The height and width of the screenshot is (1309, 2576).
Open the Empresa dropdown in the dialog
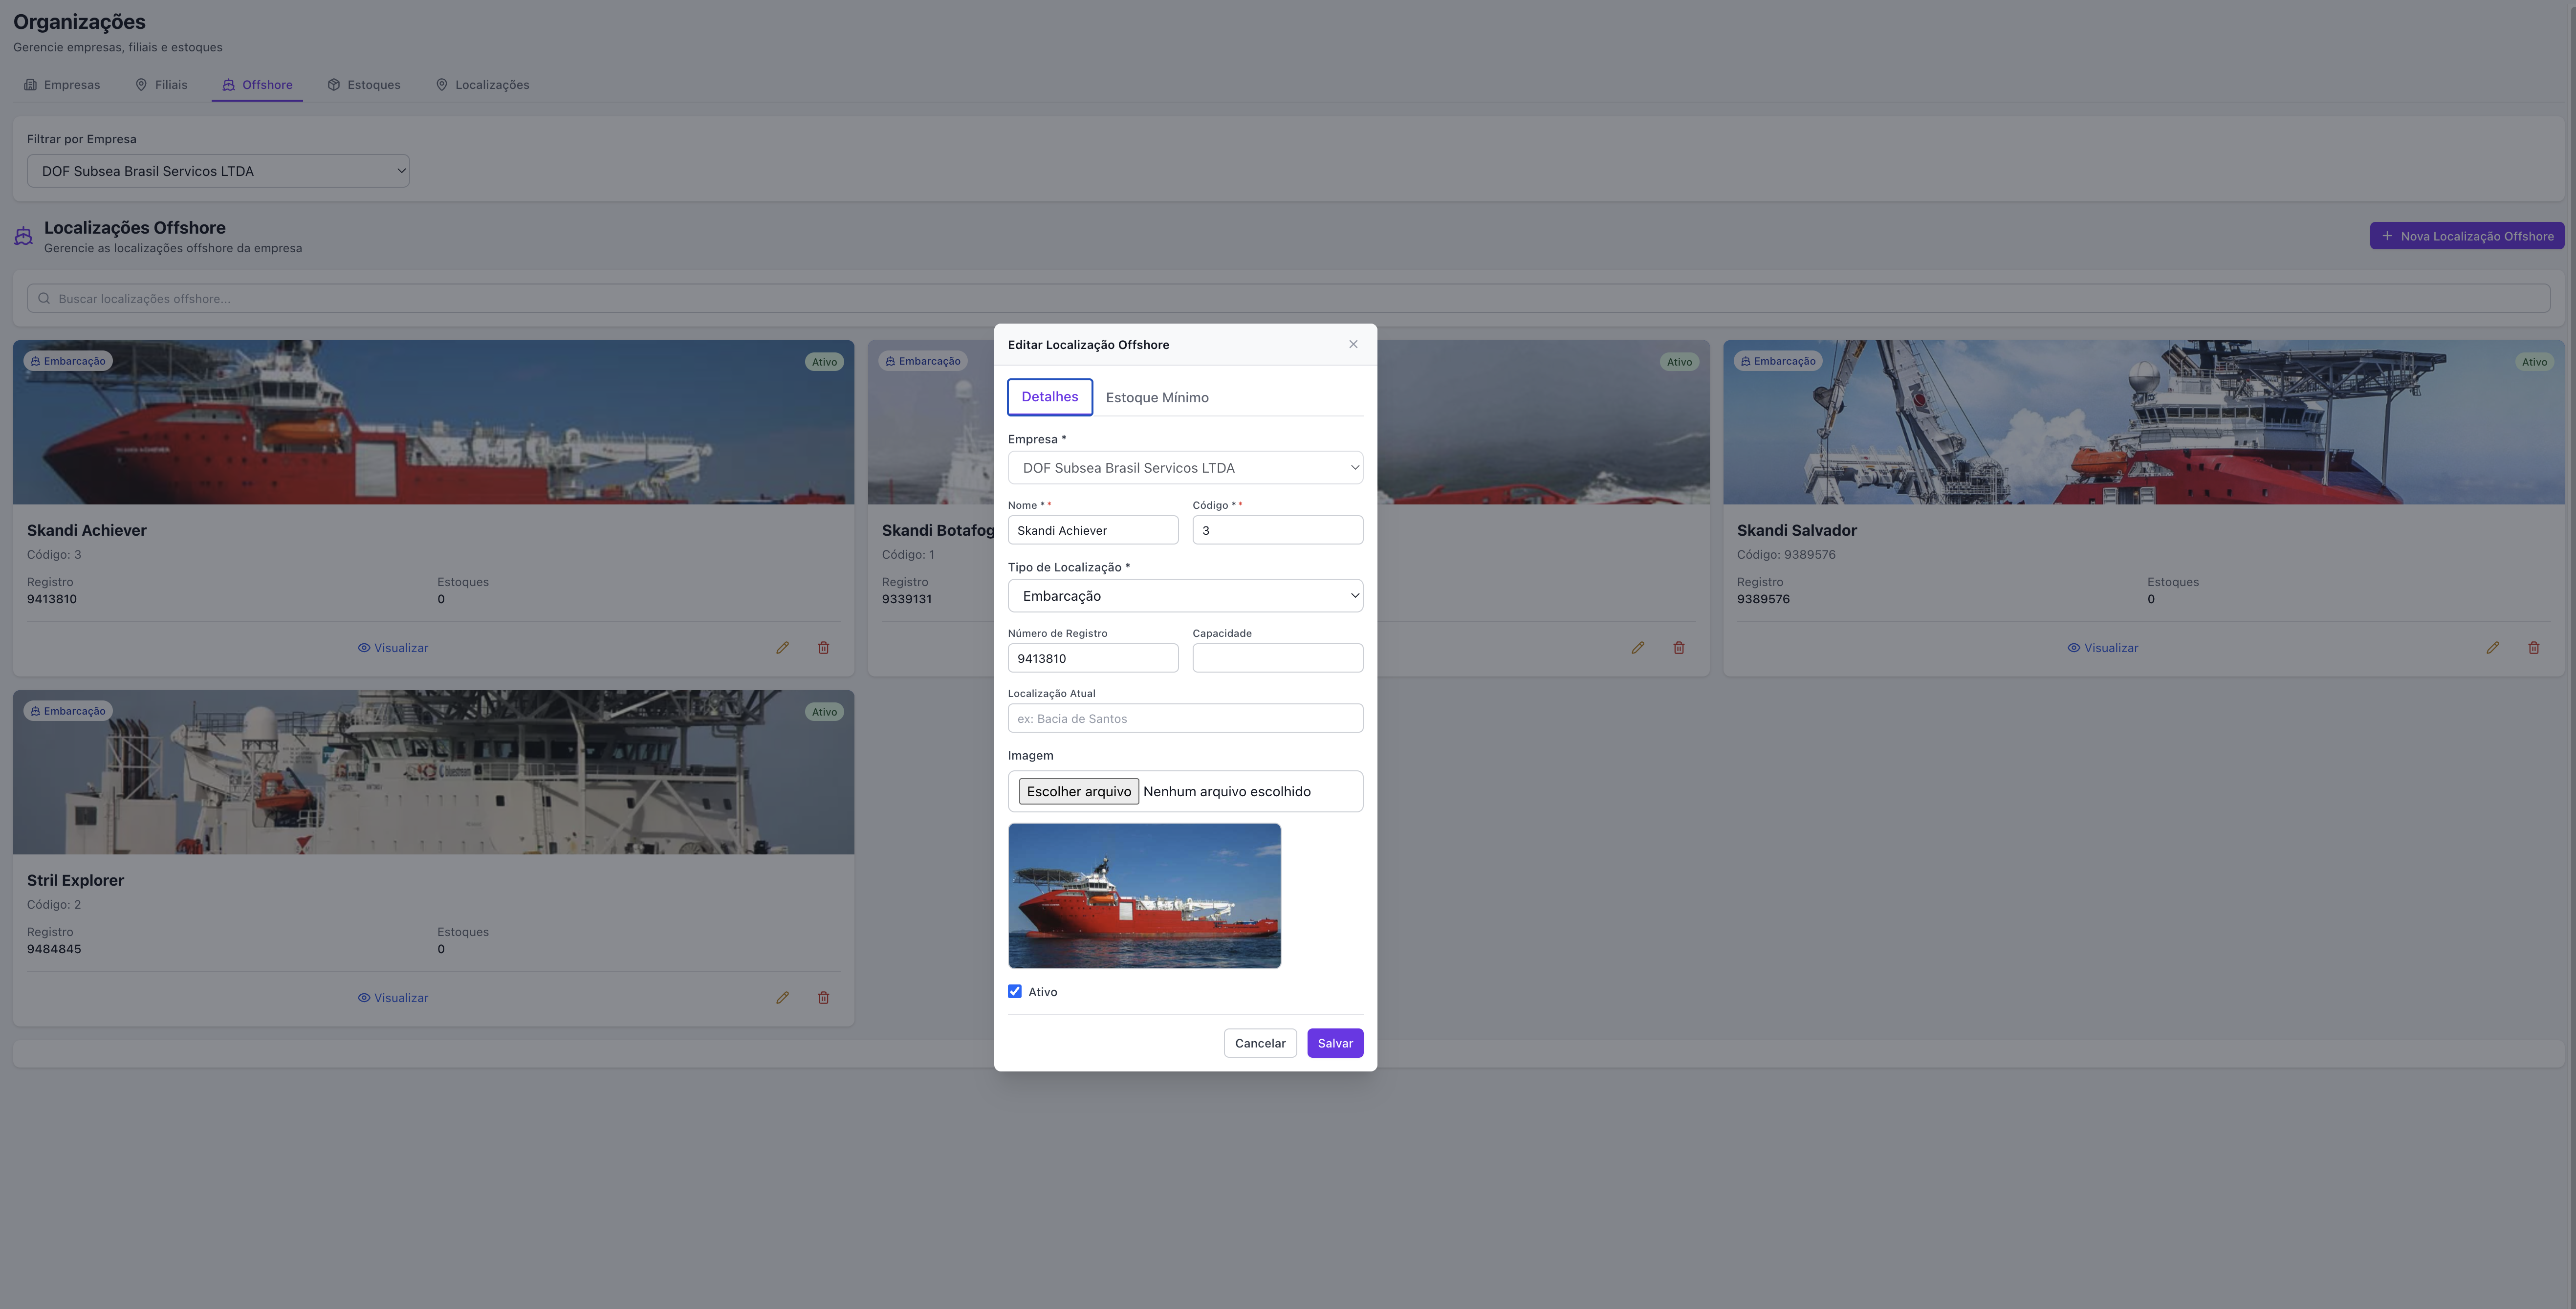point(1184,467)
